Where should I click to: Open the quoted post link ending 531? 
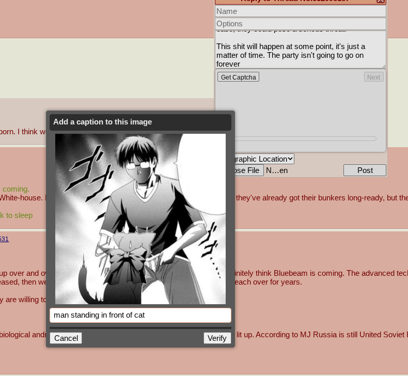click(4, 239)
